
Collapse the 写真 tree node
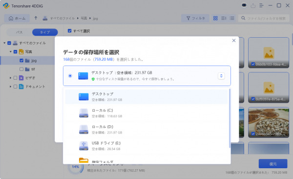pos(11,52)
